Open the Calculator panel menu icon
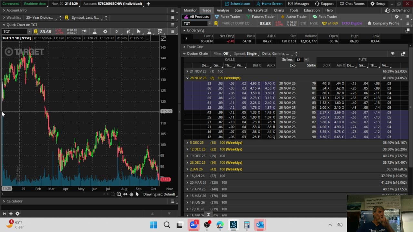Image resolution: width=413 pixels, height=232 pixels. coord(173,201)
